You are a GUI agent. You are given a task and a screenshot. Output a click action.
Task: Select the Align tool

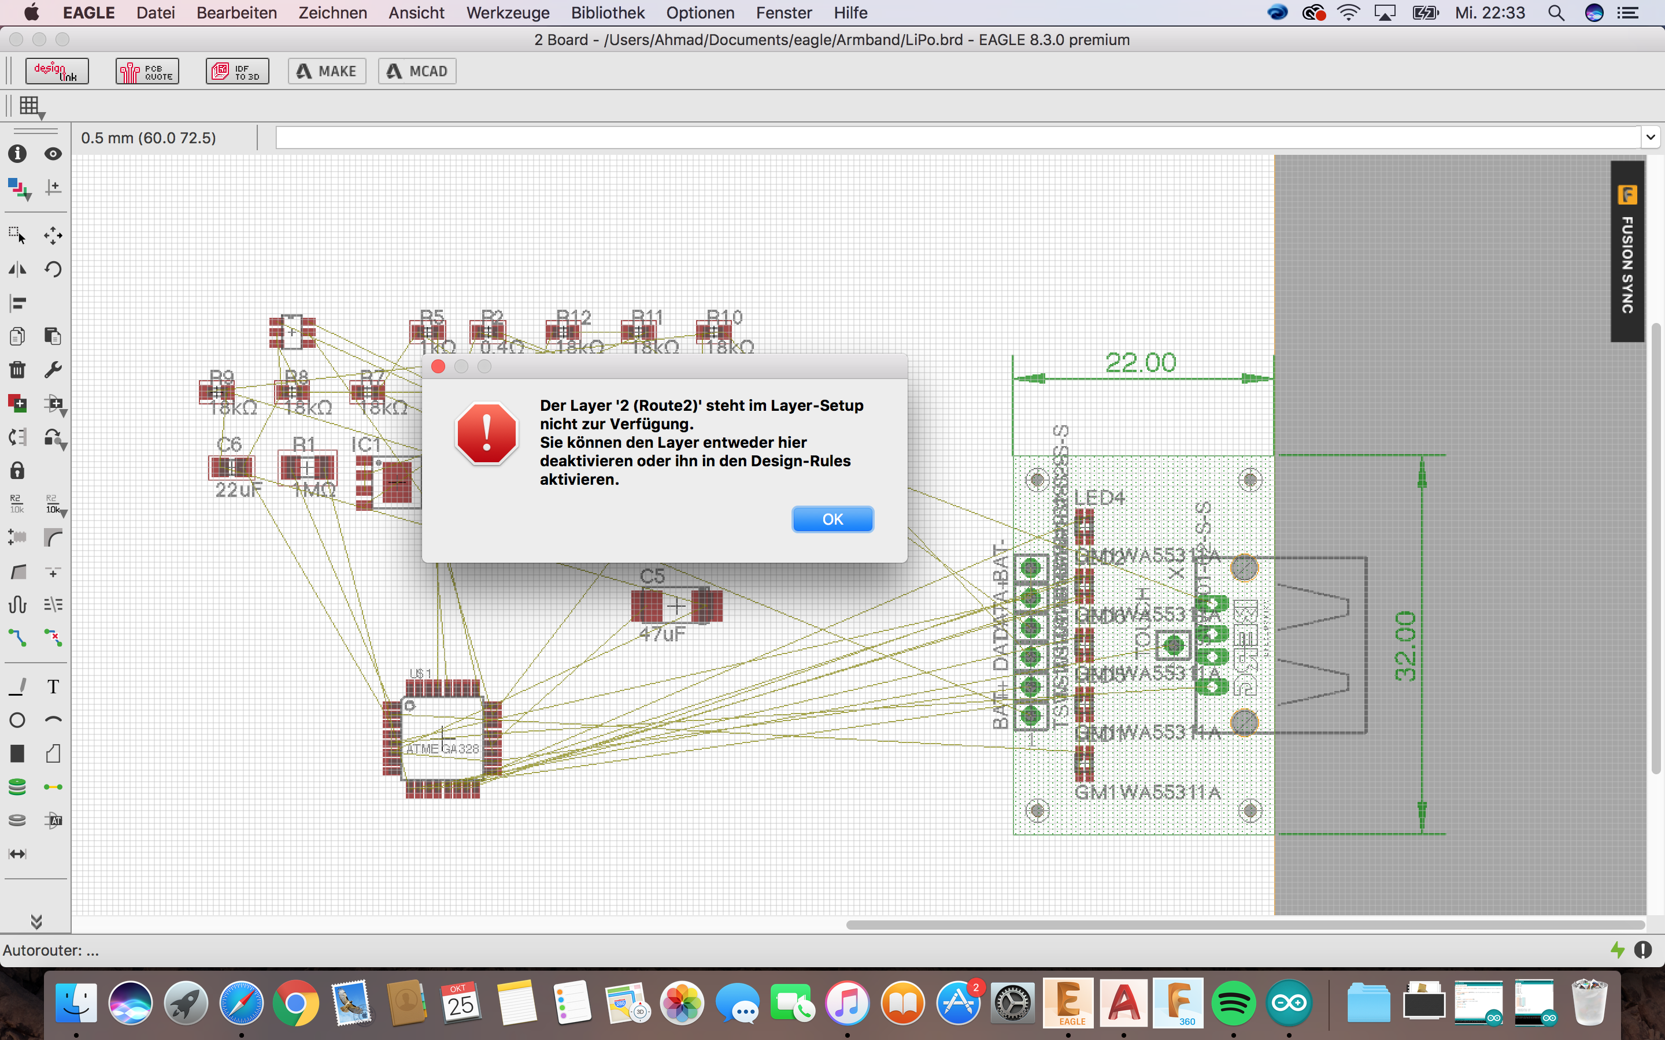(x=17, y=303)
